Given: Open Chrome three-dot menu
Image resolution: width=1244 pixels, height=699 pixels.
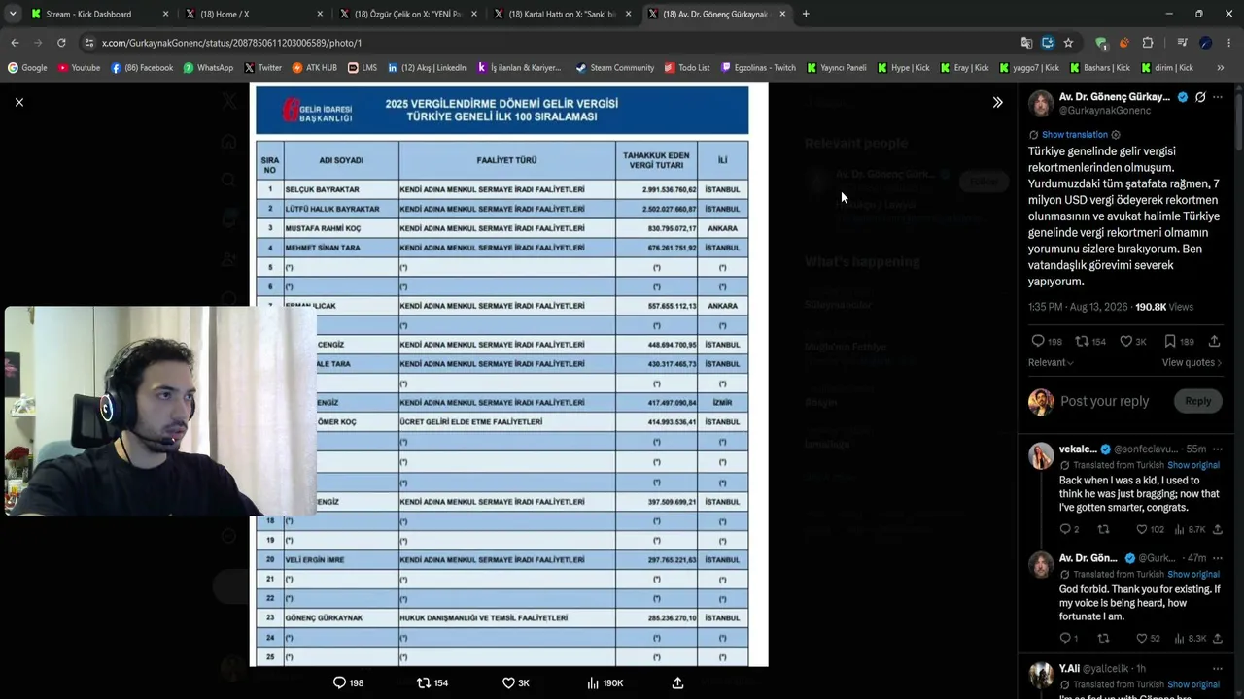Looking at the screenshot, I should (x=1229, y=43).
